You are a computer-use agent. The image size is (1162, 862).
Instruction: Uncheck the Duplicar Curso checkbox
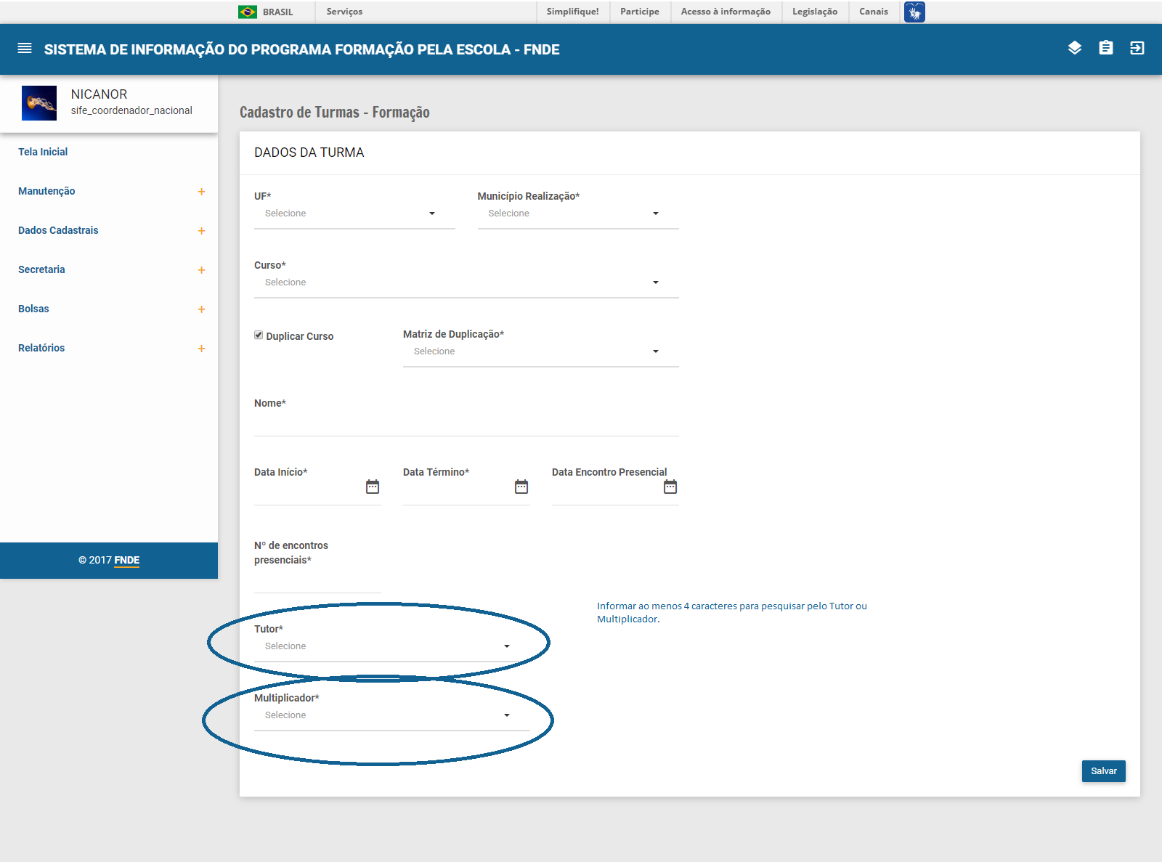click(259, 335)
